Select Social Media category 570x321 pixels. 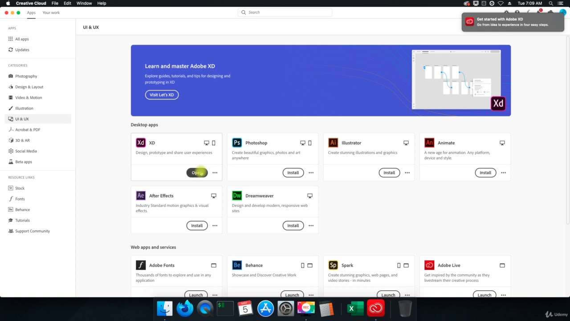click(x=38, y=151)
